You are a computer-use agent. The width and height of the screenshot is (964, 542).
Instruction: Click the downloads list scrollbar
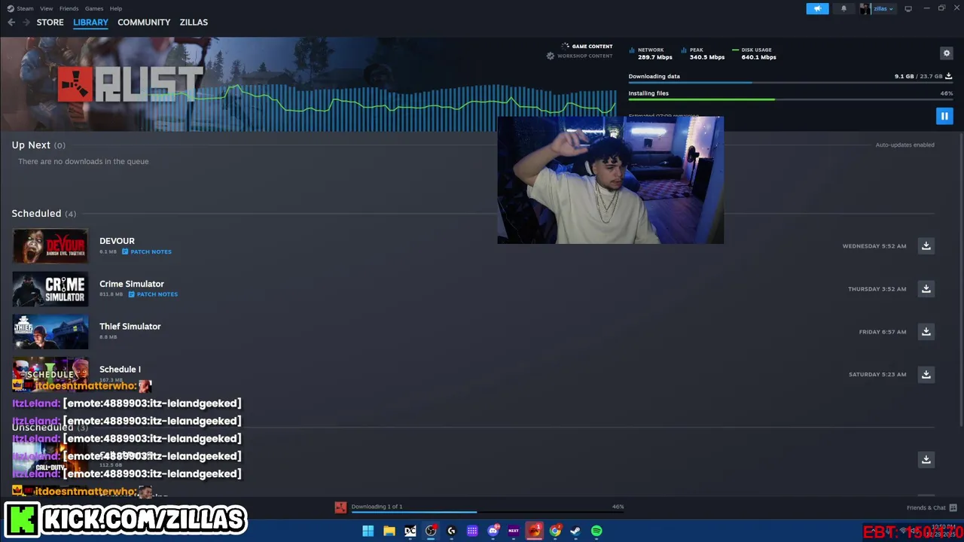(959, 279)
